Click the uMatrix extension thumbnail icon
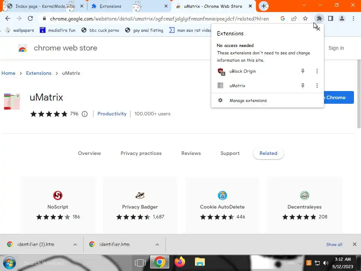Screen dimensions: 361x271 pyautogui.click(x=12, y=101)
